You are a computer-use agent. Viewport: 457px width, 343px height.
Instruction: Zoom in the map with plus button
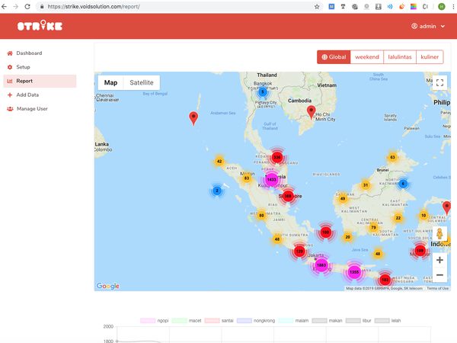coord(439,260)
